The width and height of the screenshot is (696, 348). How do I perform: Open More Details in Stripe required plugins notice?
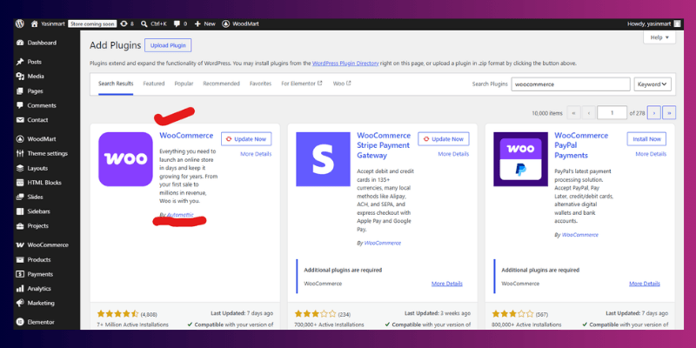pyautogui.click(x=447, y=284)
